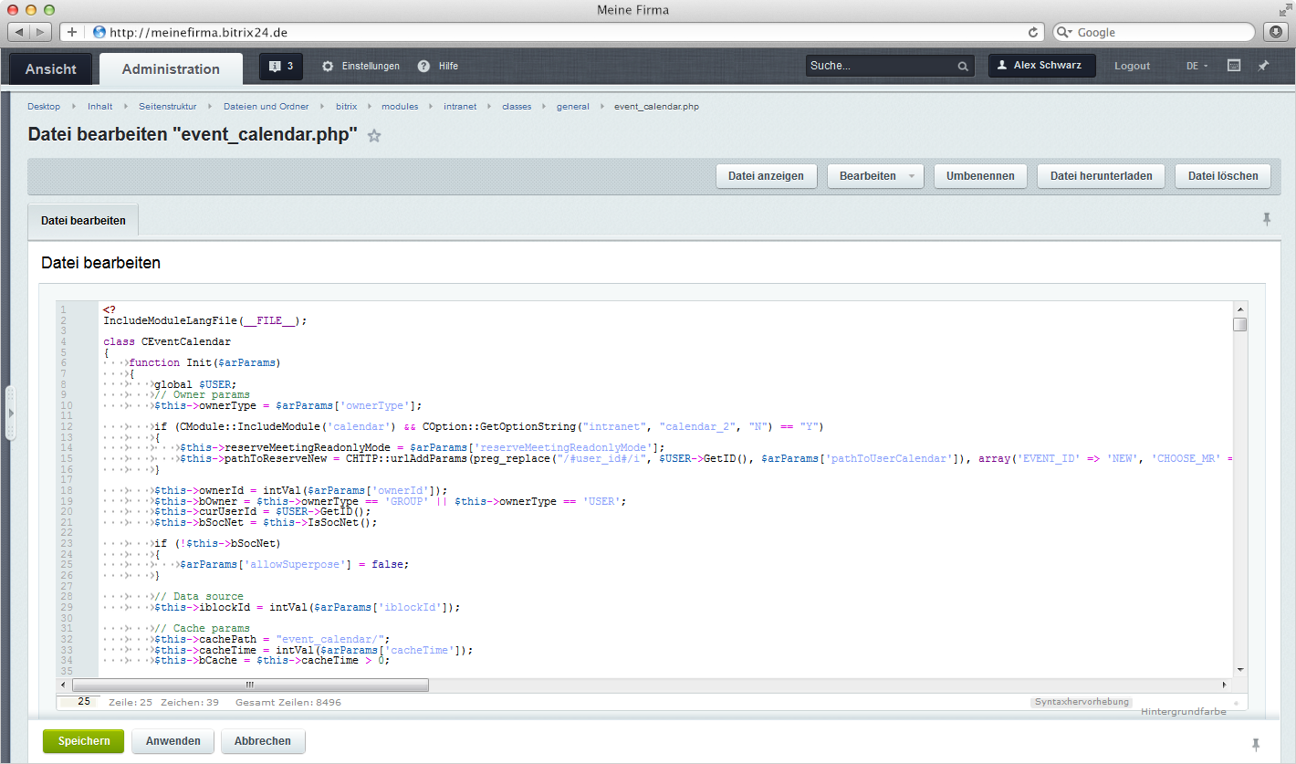Open Dateien und Ordner breadcrumb

pos(266,107)
